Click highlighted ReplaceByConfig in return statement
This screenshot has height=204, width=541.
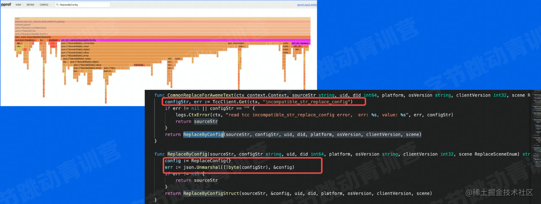tap(203, 134)
